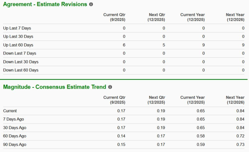Click Current Year value 0 in Down Last 30 Days row

[204, 62]
